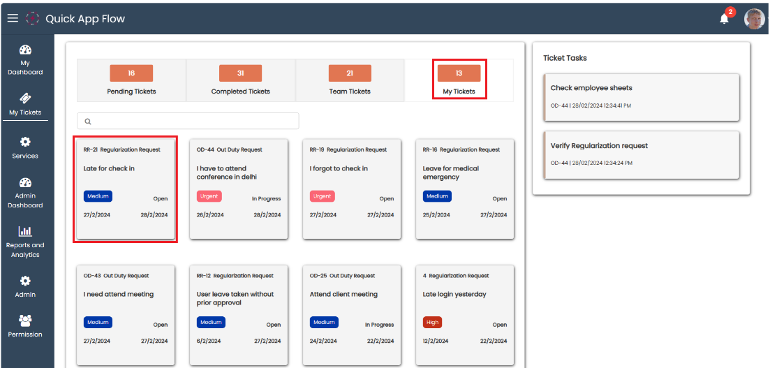Open the notifications bell icon
The height and width of the screenshot is (368, 770).
pyautogui.click(x=724, y=19)
